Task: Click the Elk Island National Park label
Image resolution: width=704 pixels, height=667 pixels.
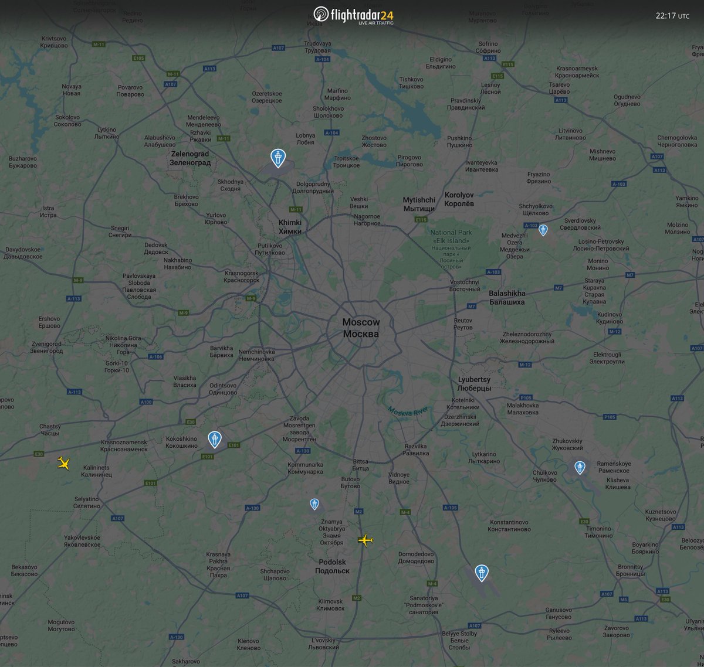Action: (451, 249)
